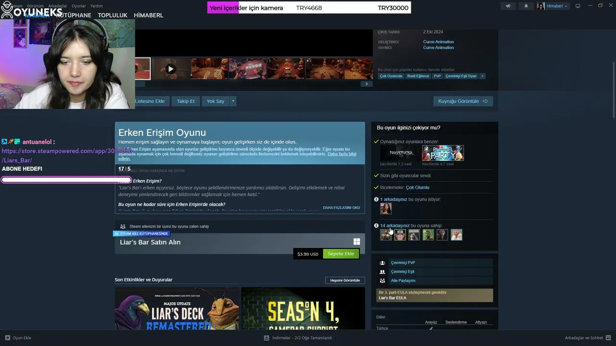Go to the TOPLULUK tab
This screenshot has height=346, width=616.
pos(113,15)
